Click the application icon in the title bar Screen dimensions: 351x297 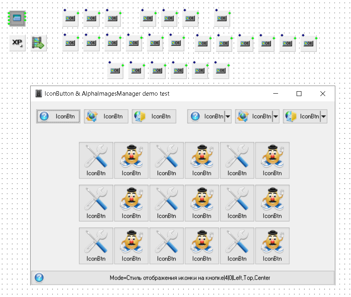click(x=39, y=94)
